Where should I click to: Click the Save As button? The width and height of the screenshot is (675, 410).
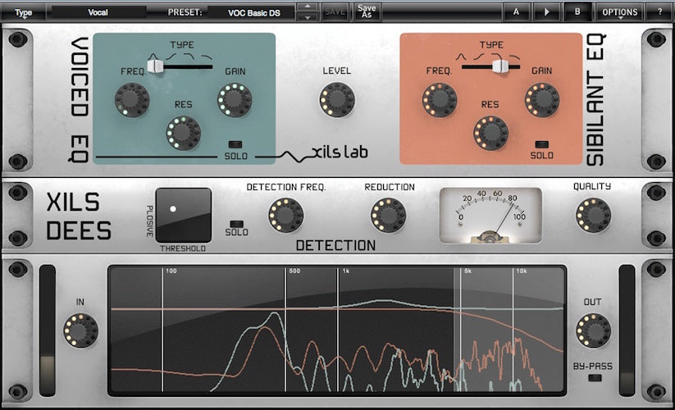click(366, 11)
